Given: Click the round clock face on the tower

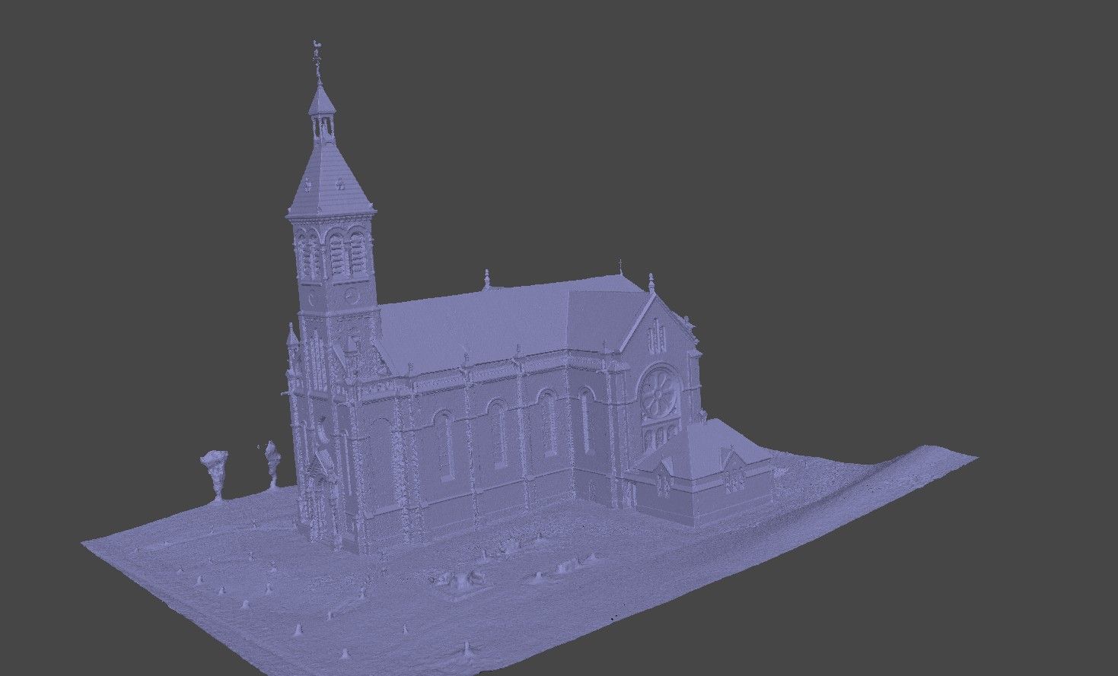Looking at the screenshot, I should coord(352,294).
